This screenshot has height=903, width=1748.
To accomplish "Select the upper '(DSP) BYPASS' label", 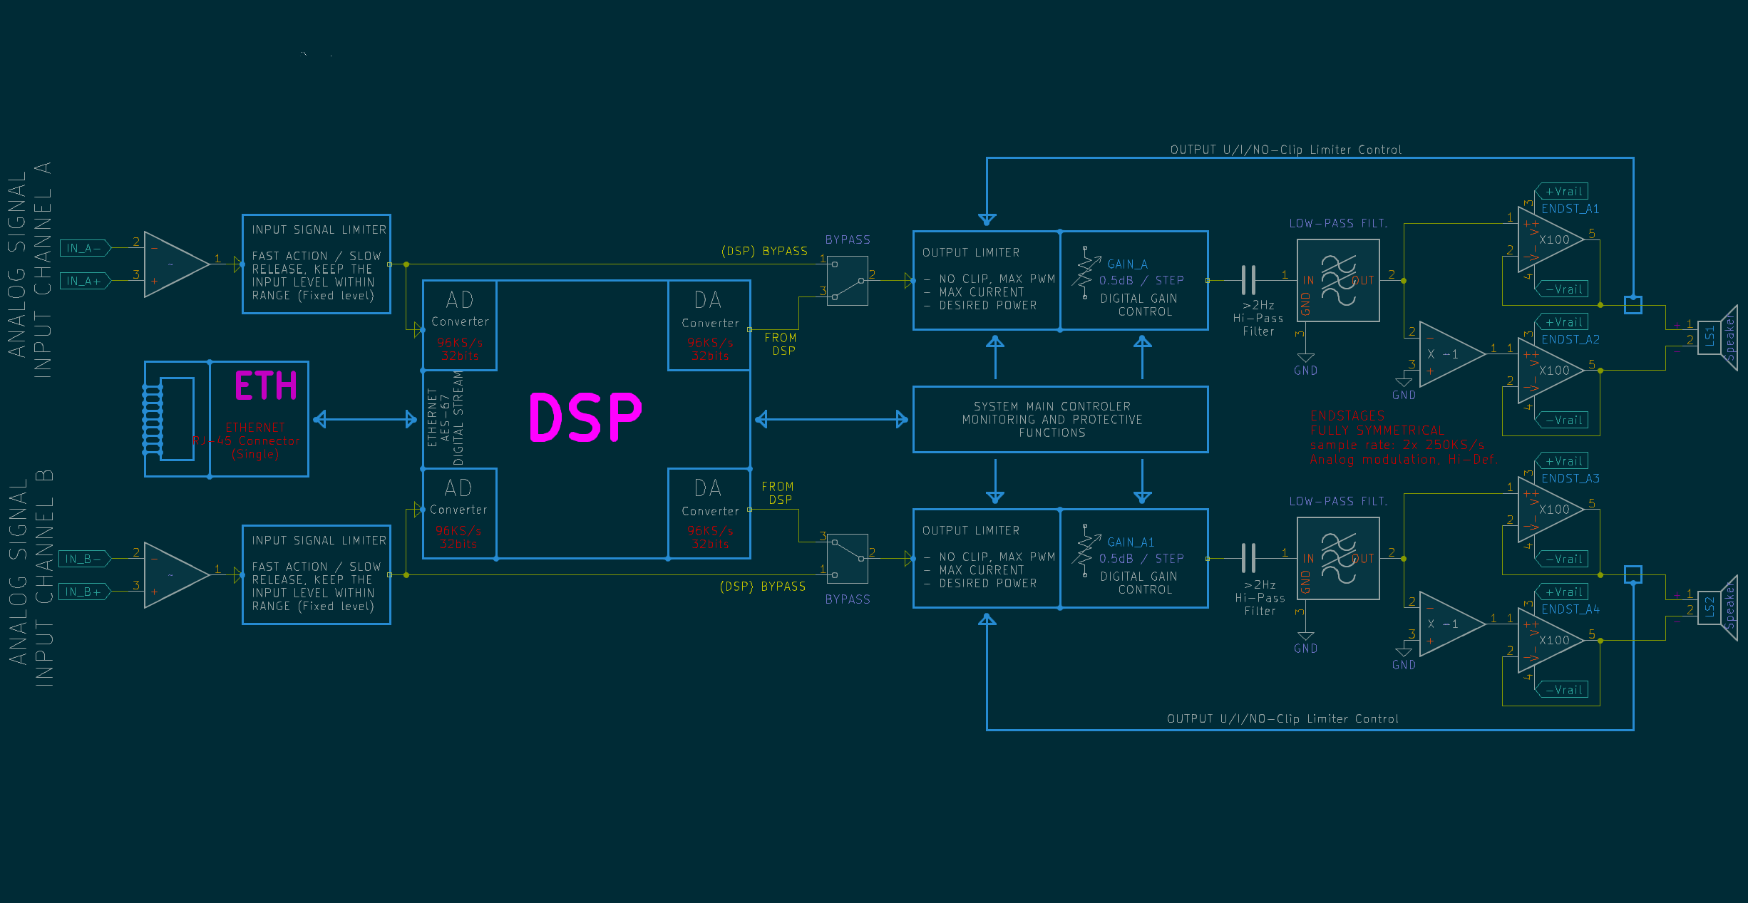I will [764, 251].
